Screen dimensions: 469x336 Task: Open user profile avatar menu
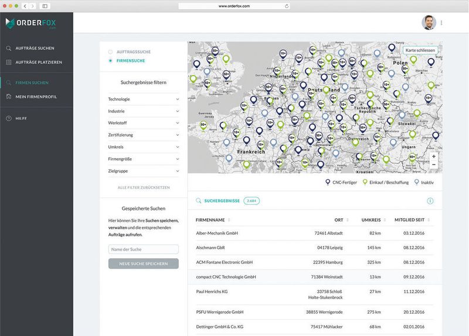(x=429, y=23)
